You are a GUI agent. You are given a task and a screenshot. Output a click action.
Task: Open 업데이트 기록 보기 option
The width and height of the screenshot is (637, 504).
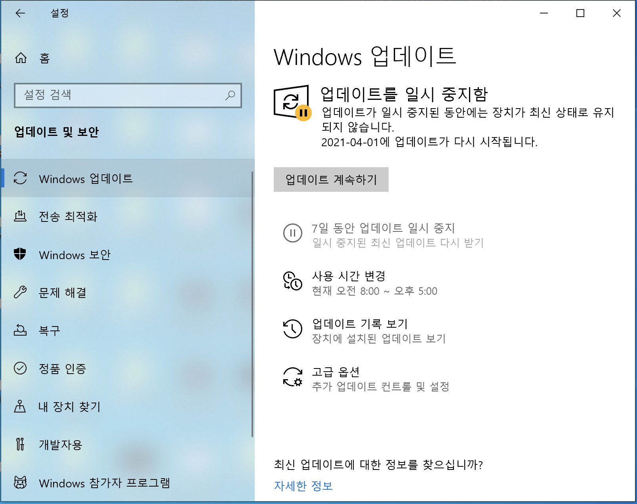pos(364,331)
